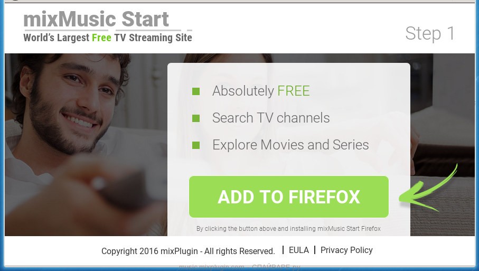479x271 pixels.
Task: Click the ADD TO FIREFOX button
Action: coord(289,197)
